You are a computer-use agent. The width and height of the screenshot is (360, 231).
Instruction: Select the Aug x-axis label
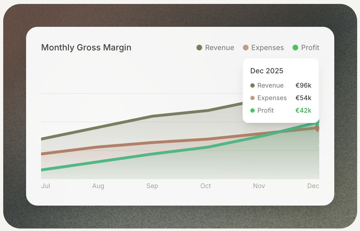[x=98, y=186]
